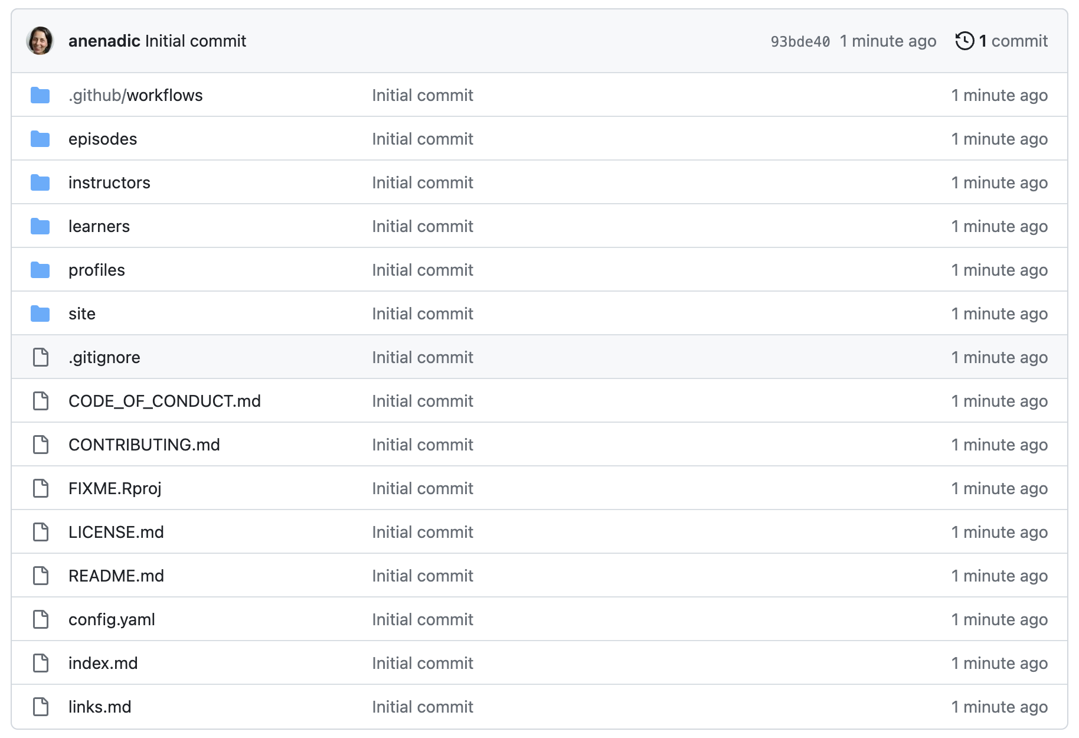Open the CONTRIBUTING.md file

pos(144,445)
